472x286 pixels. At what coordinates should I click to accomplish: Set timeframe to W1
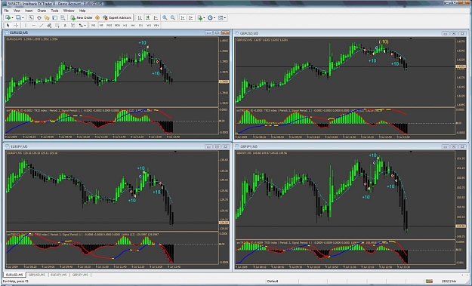pyautogui.click(x=149, y=25)
